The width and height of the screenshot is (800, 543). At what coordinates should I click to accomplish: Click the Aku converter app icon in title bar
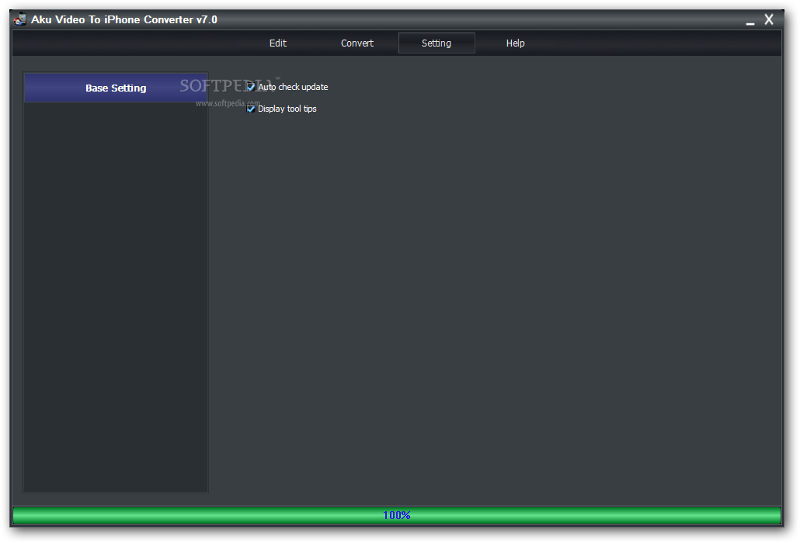[20, 20]
